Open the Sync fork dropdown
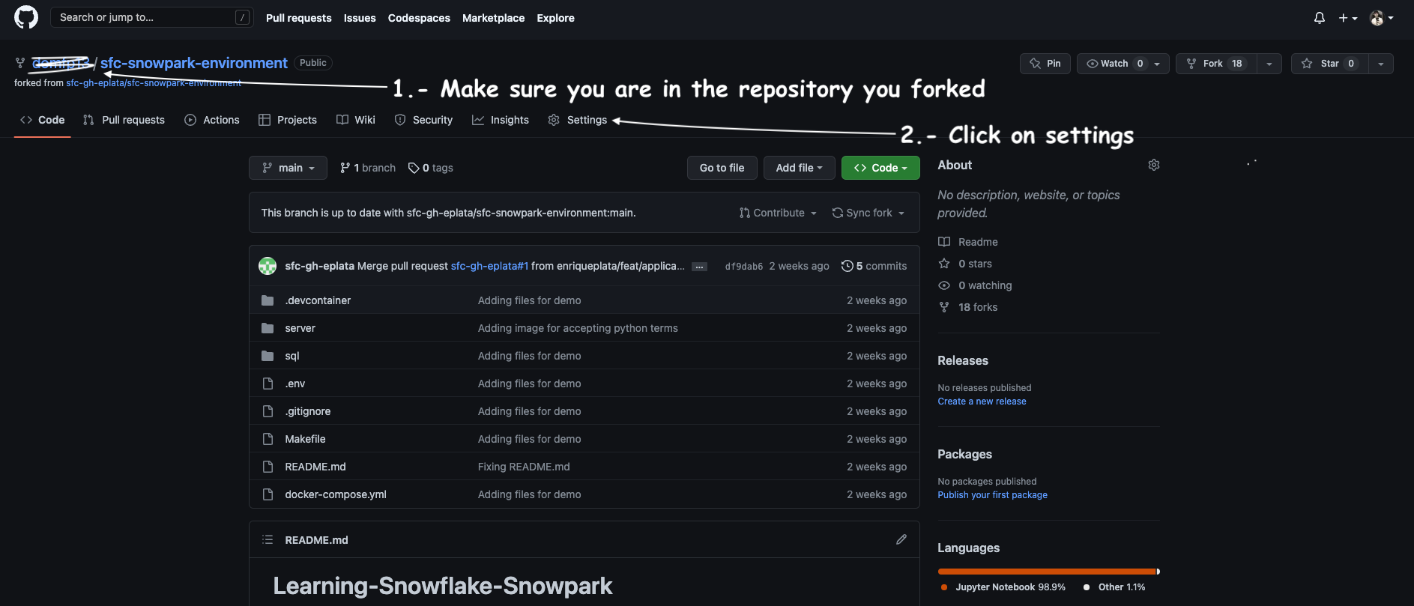This screenshot has width=1414, height=606. 868,213
